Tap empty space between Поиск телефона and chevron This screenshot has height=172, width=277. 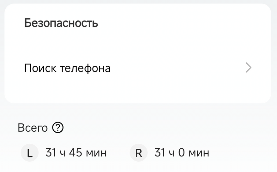click(177, 68)
